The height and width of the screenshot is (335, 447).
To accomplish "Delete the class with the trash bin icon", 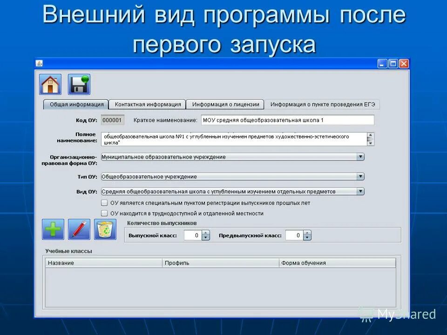I will pyautogui.click(x=105, y=229).
